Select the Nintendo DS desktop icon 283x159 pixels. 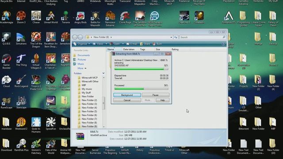229,17
